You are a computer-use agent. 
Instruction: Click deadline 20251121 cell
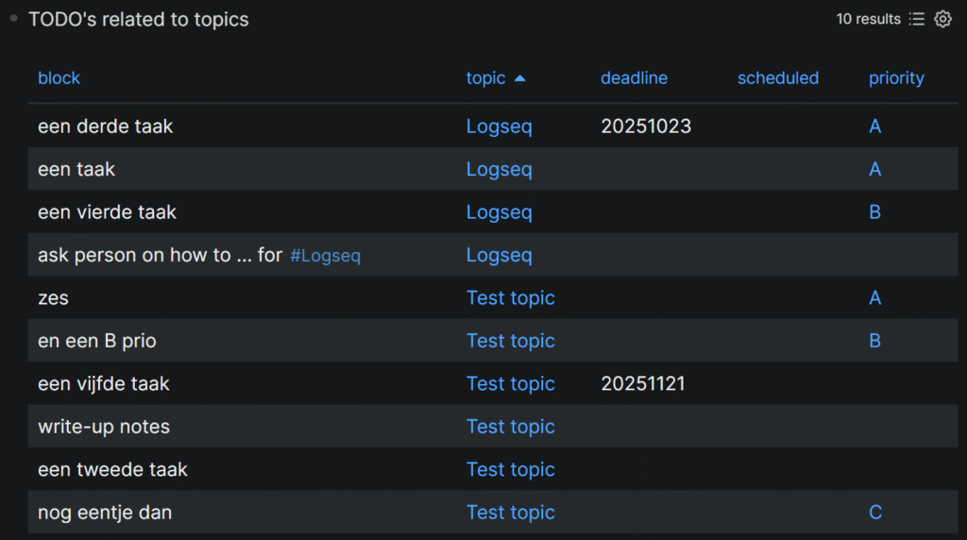pos(642,384)
